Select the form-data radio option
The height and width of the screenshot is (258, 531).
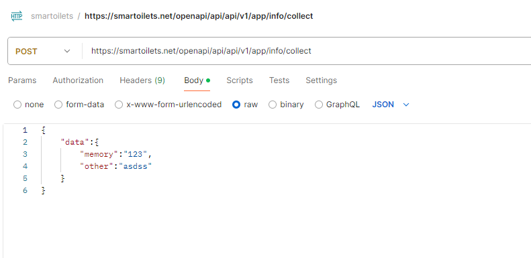click(x=58, y=105)
